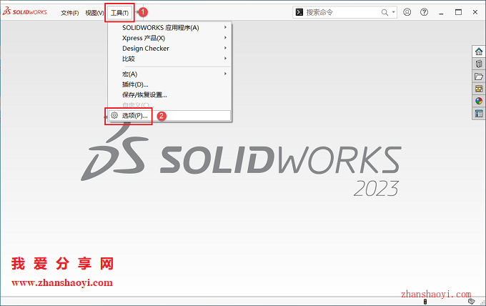Choose 保存/恢复设置... menu entry

pos(169,95)
